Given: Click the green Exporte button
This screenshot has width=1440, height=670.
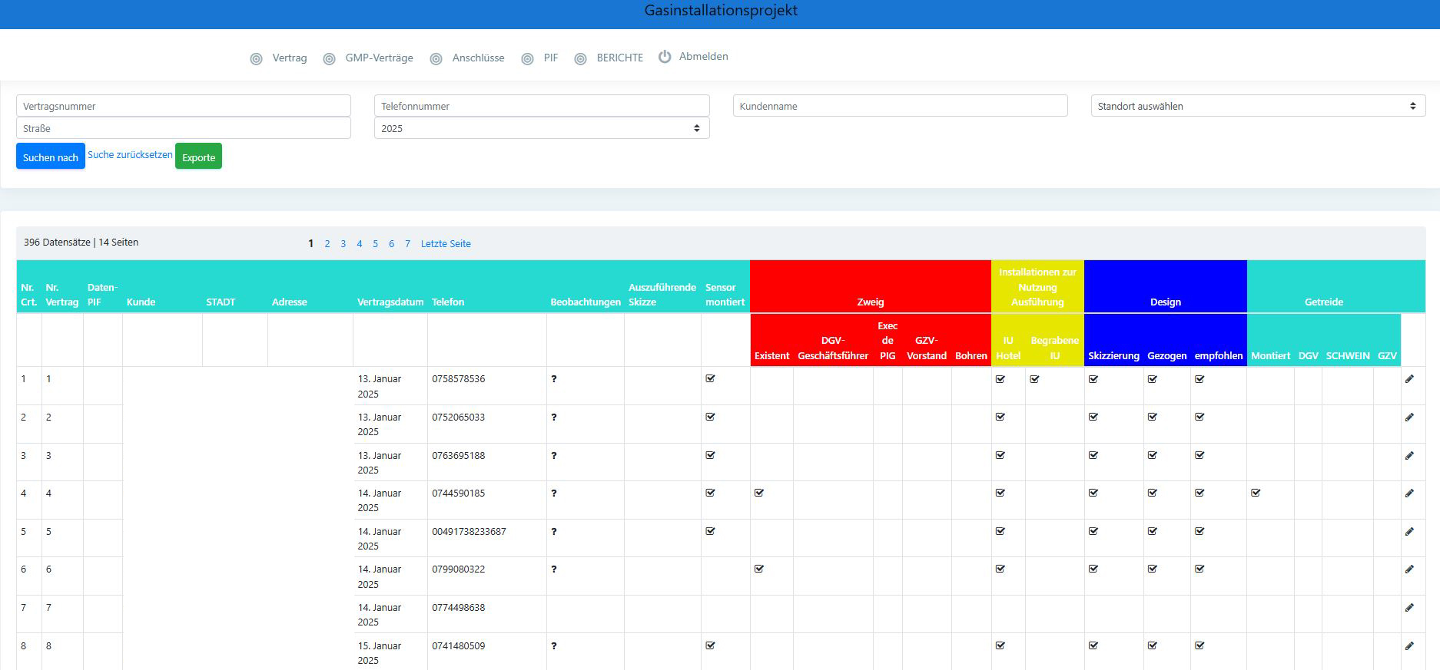Looking at the screenshot, I should (x=198, y=157).
